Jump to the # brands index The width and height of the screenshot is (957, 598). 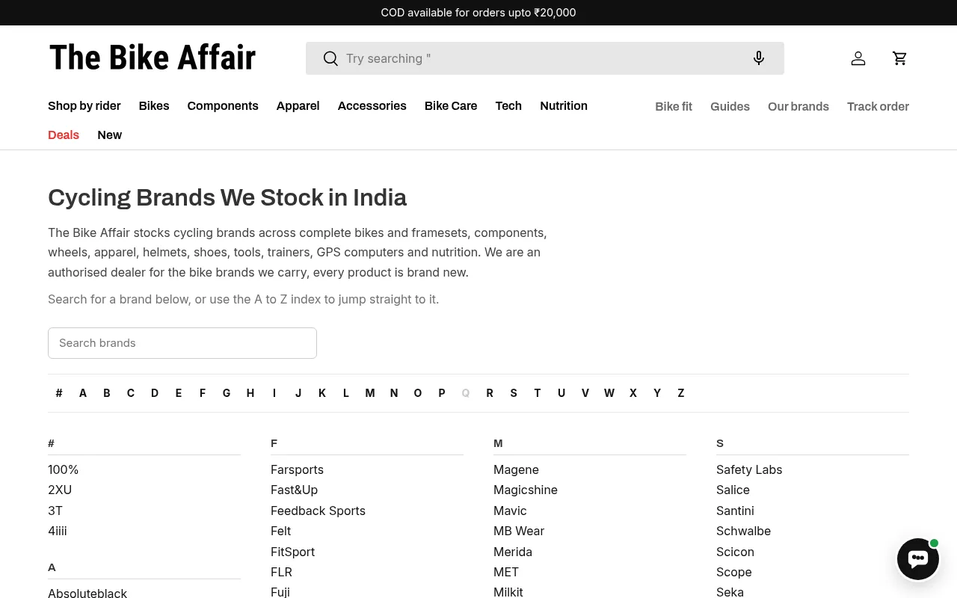(x=59, y=393)
